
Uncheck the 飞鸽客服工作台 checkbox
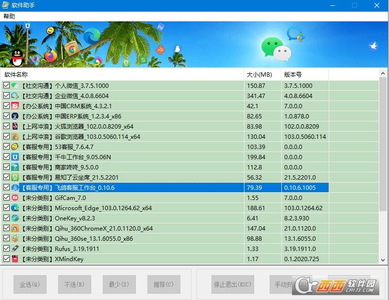point(6,187)
